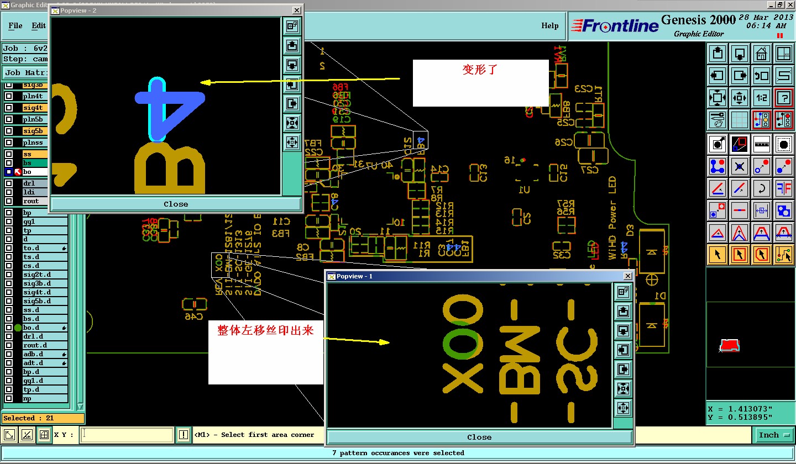Select the net connection arrow selection tool

(784, 255)
